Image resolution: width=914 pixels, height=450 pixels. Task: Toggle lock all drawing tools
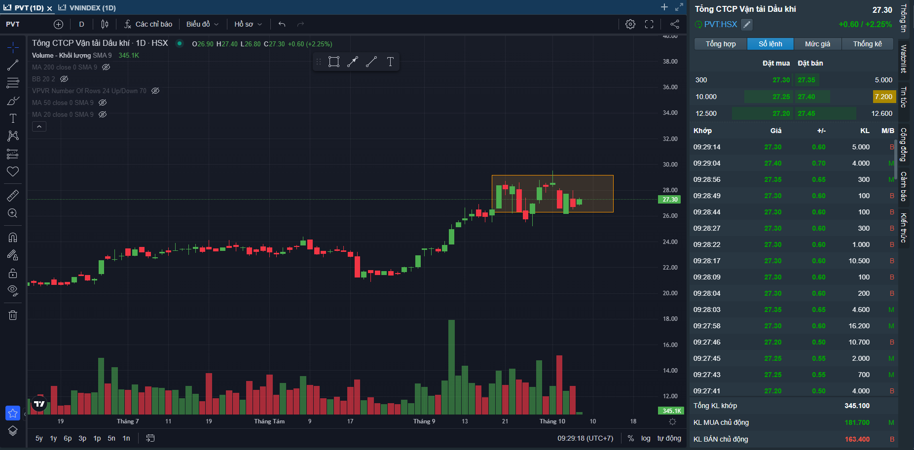pos(13,273)
